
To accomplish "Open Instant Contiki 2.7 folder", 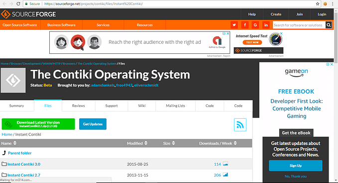I will point(24,175).
